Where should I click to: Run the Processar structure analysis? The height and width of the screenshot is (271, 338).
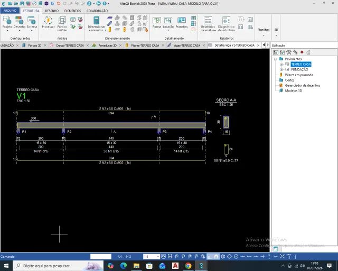point(48,22)
